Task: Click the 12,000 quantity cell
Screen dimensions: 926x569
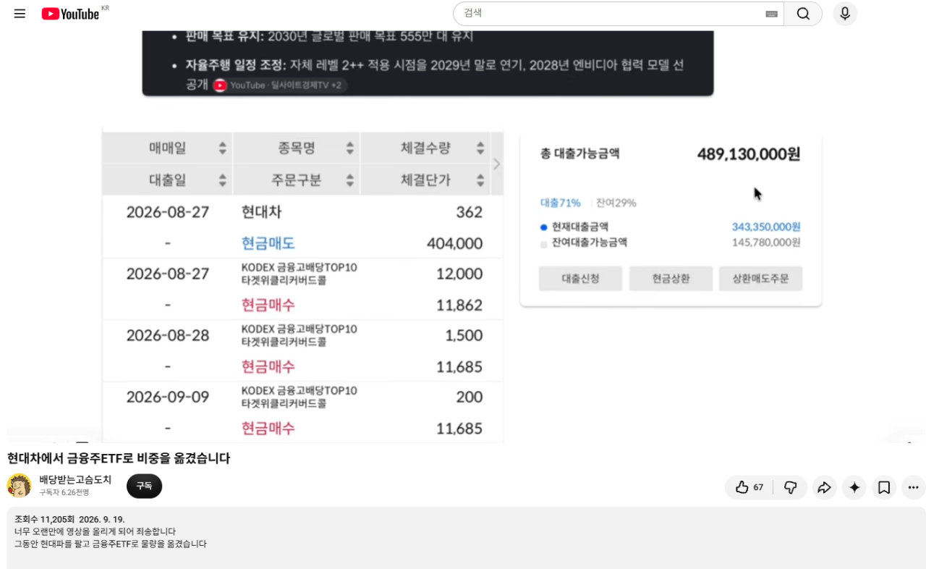Action: coord(459,274)
